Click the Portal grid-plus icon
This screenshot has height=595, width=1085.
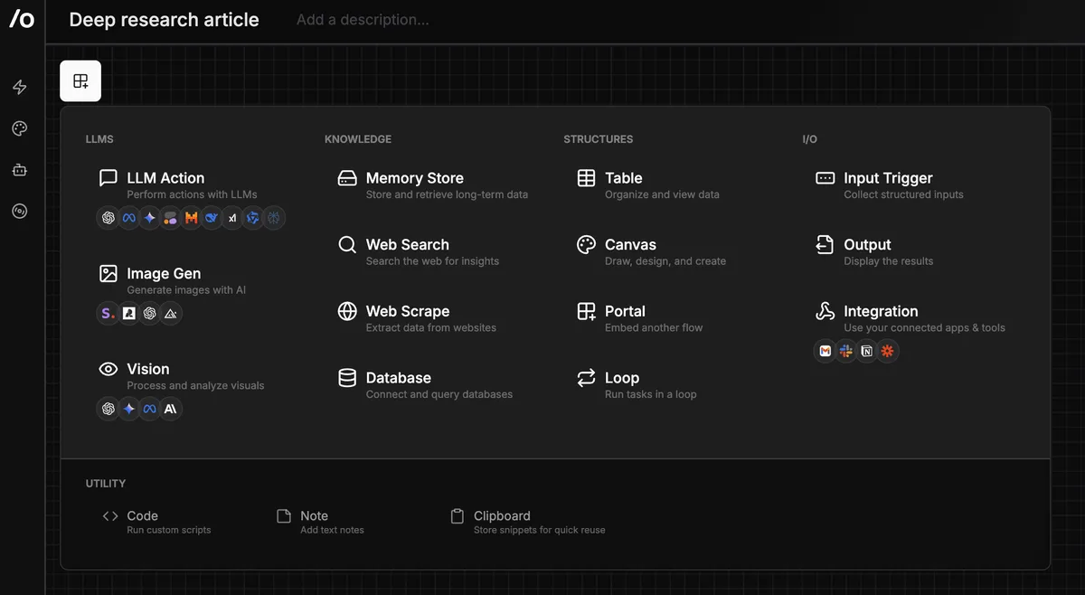(586, 311)
